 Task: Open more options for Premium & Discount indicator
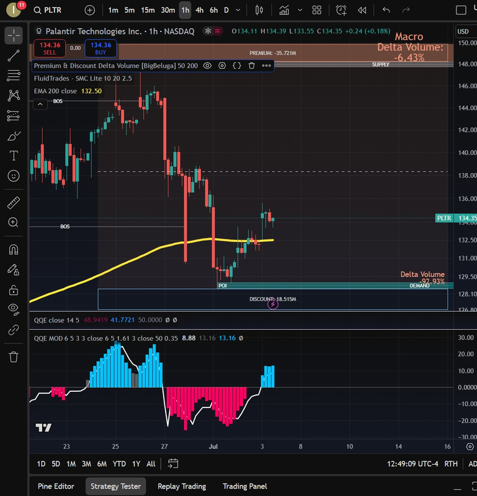pos(267,66)
